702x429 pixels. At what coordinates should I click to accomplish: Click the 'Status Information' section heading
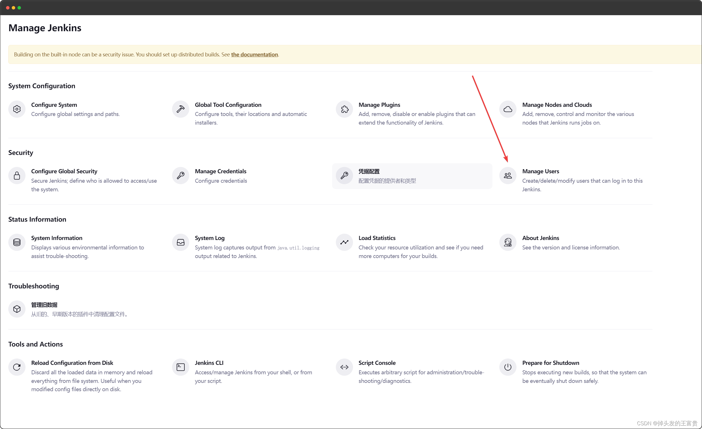(37, 219)
